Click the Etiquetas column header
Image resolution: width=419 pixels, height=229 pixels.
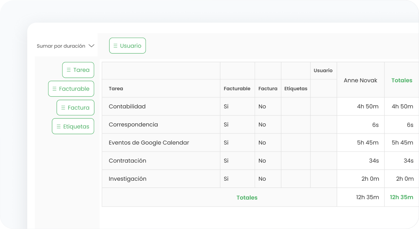(x=296, y=89)
